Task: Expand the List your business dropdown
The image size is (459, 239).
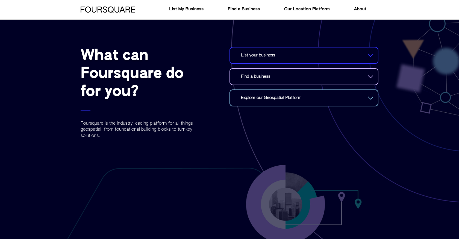Action: coord(304,55)
